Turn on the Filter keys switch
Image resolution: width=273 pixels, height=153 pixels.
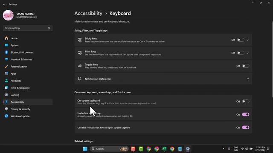pyautogui.click(x=241, y=53)
